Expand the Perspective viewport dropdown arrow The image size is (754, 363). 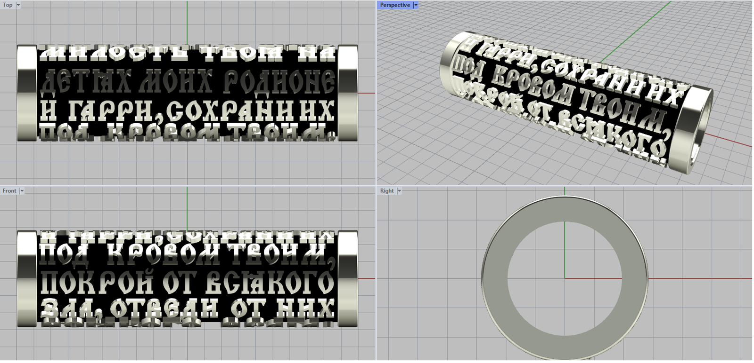[416, 5]
